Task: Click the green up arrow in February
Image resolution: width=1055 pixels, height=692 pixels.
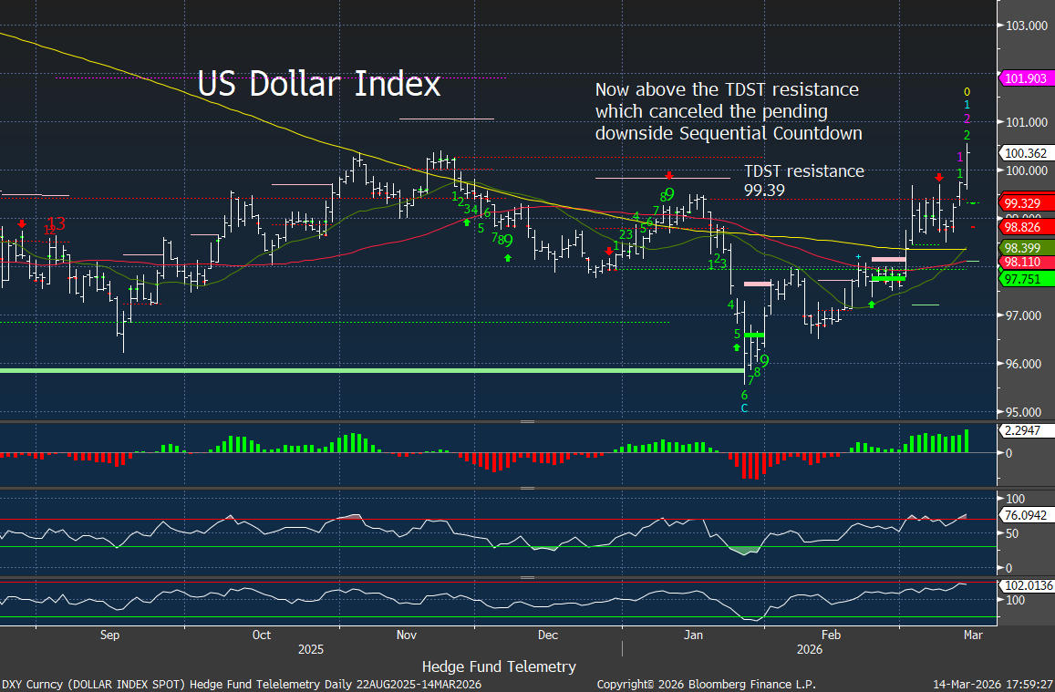Action: pos(871,304)
